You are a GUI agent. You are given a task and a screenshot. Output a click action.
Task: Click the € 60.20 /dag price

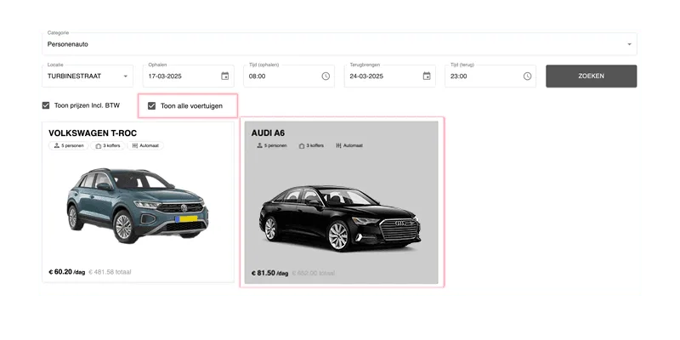click(x=67, y=272)
